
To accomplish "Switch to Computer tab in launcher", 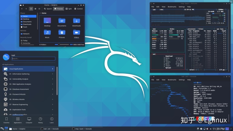I will click(29, 120).
